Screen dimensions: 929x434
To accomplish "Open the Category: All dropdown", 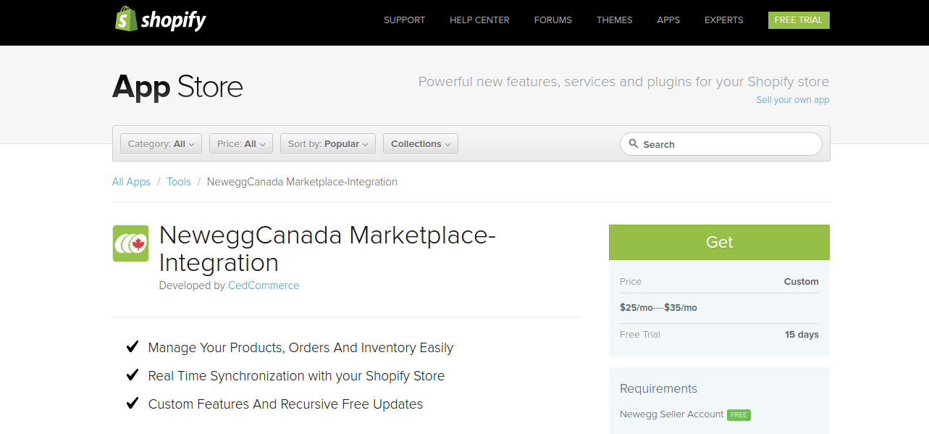I will point(160,143).
